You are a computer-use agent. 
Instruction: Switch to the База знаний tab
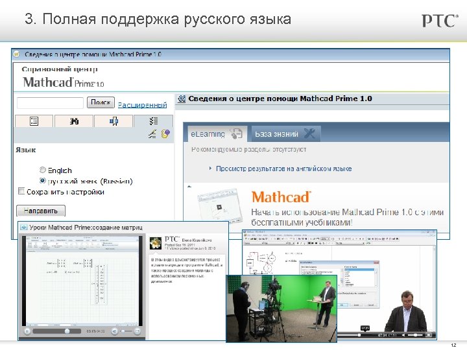click(286, 134)
